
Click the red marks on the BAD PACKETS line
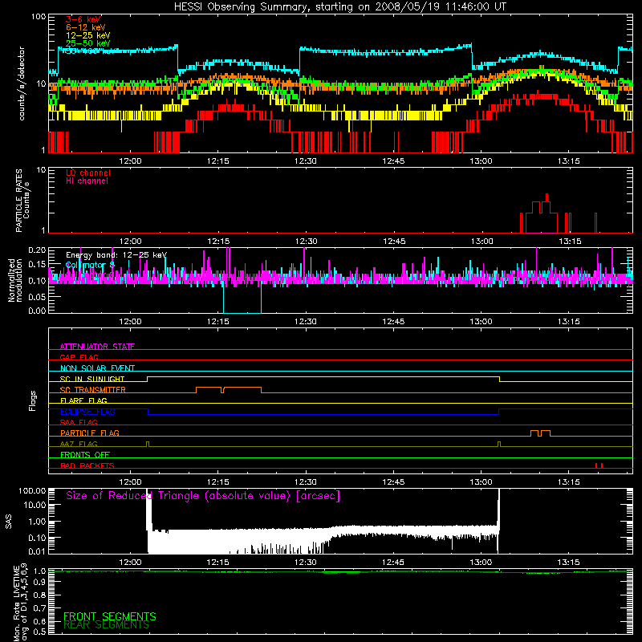click(599, 465)
